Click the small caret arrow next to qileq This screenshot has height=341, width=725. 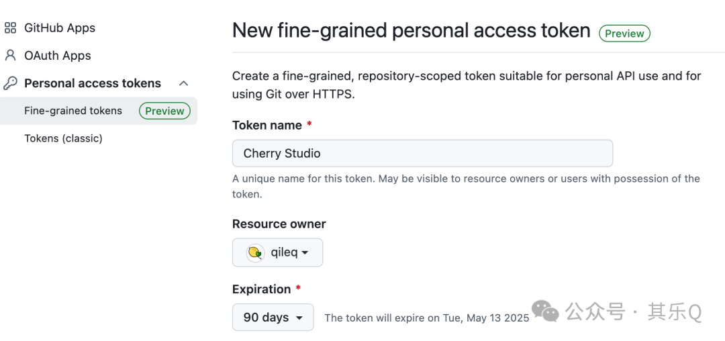(305, 253)
